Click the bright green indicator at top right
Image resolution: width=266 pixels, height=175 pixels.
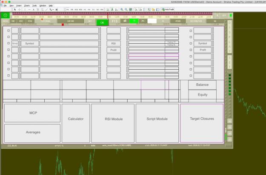pos(231,15)
